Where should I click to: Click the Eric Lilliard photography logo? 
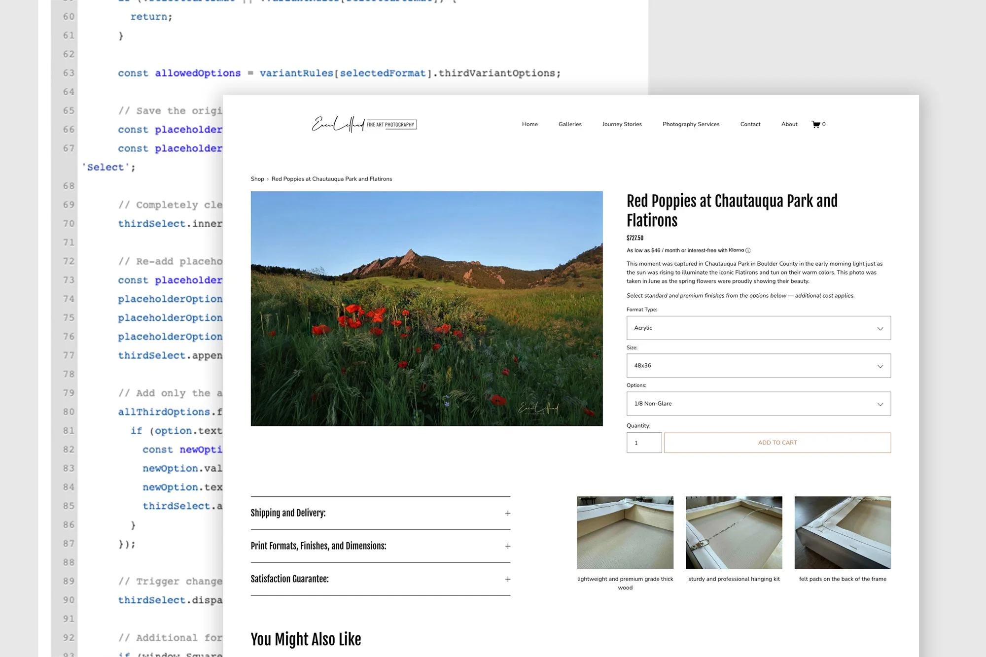click(x=364, y=124)
